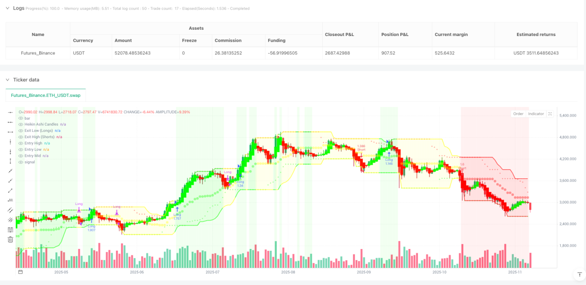Select the Fibonacci lines drawing tool
The image size is (586, 285).
(x=10, y=230)
